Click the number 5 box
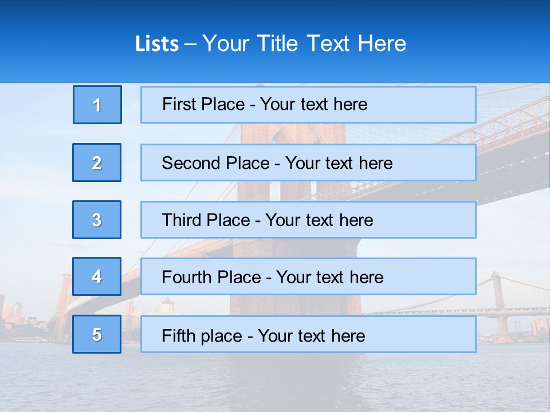 pyautogui.click(x=97, y=334)
